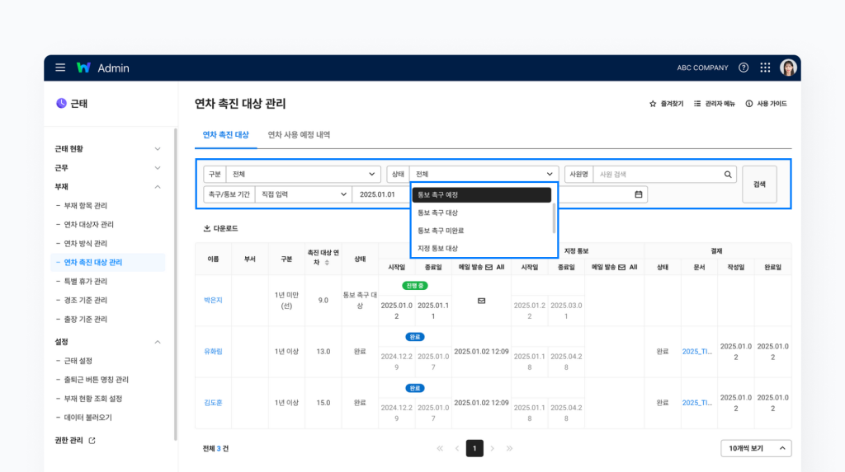845x472 pixels.
Task: Open the 상태 전체 dropdown
Action: pos(484,175)
